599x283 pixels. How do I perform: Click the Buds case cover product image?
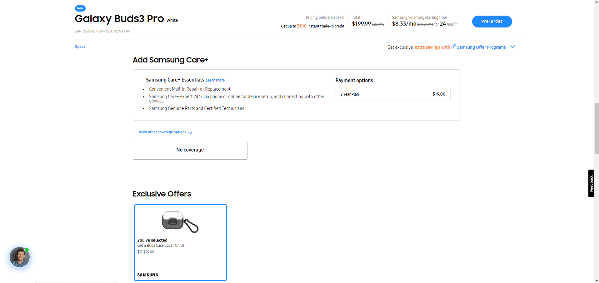180,222
